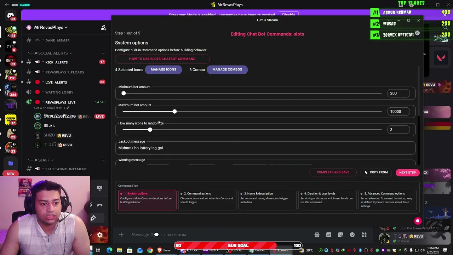The width and height of the screenshot is (453, 255).
Task: Open Google Chrome from the taskbar
Action: click(x=150, y=250)
